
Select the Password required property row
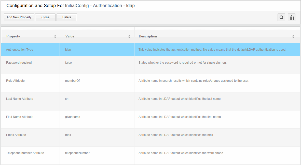click(x=19, y=63)
